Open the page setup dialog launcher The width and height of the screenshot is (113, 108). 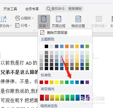(34, 30)
